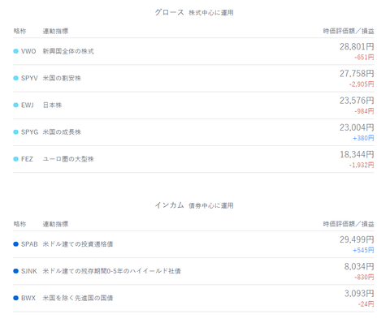Image resolution: width=390 pixels, height=323 pixels.
Task: Click the light blue dot beside VWO
Action: 15,51
